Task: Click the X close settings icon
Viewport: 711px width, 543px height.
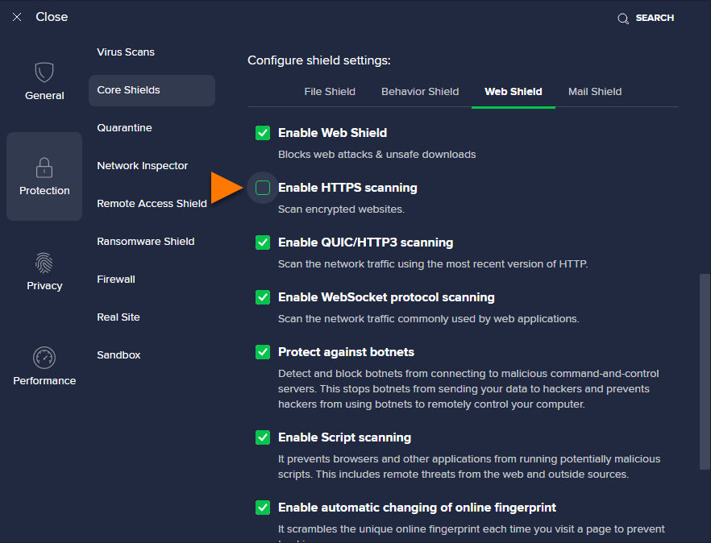Action: point(17,17)
